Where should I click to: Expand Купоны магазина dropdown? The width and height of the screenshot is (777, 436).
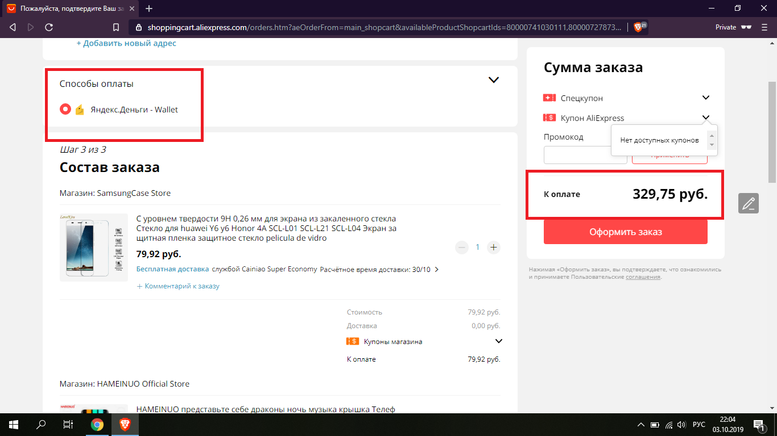[x=499, y=341]
